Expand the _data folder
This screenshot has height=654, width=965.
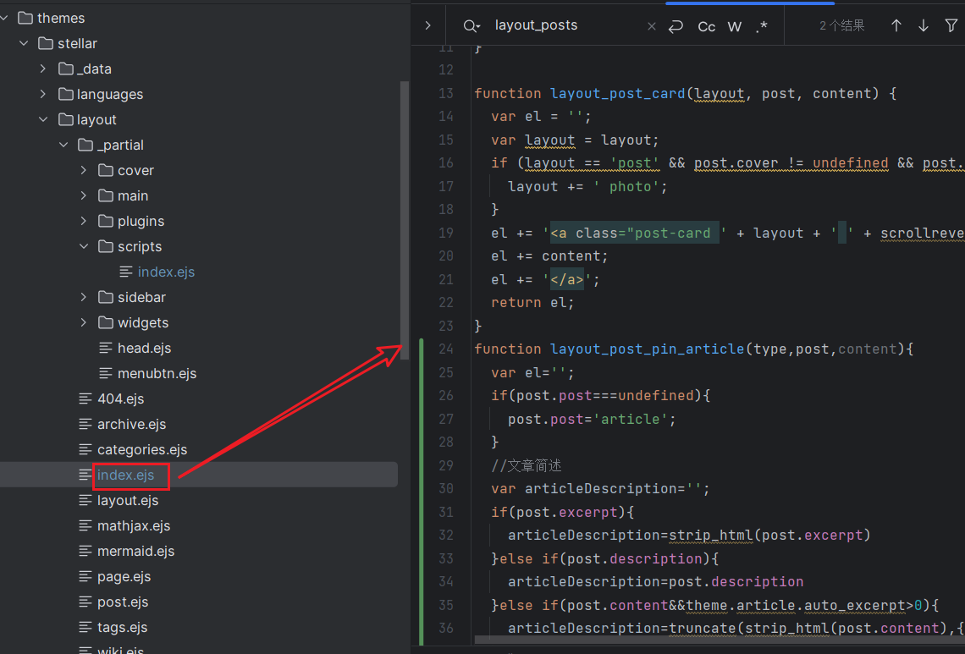43,69
